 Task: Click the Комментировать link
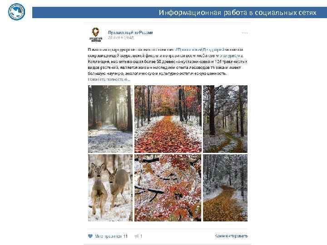231,236
